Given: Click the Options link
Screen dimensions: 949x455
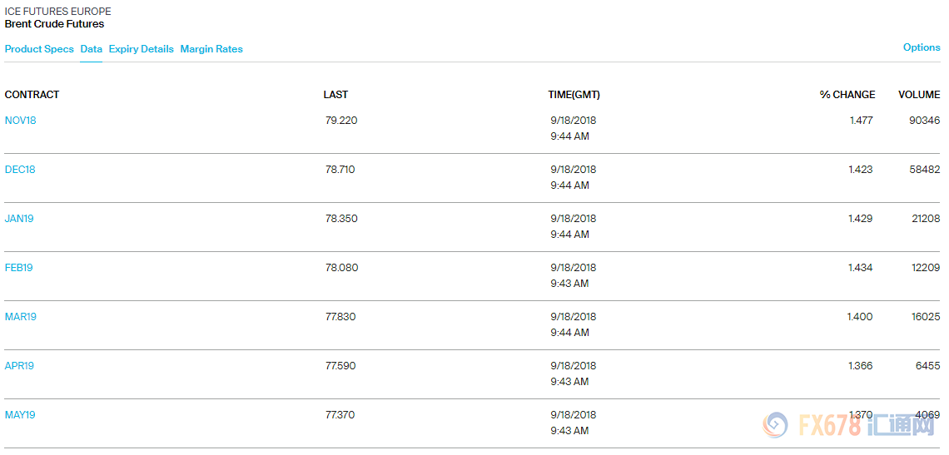Looking at the screenshot, I should coord(922,47).
